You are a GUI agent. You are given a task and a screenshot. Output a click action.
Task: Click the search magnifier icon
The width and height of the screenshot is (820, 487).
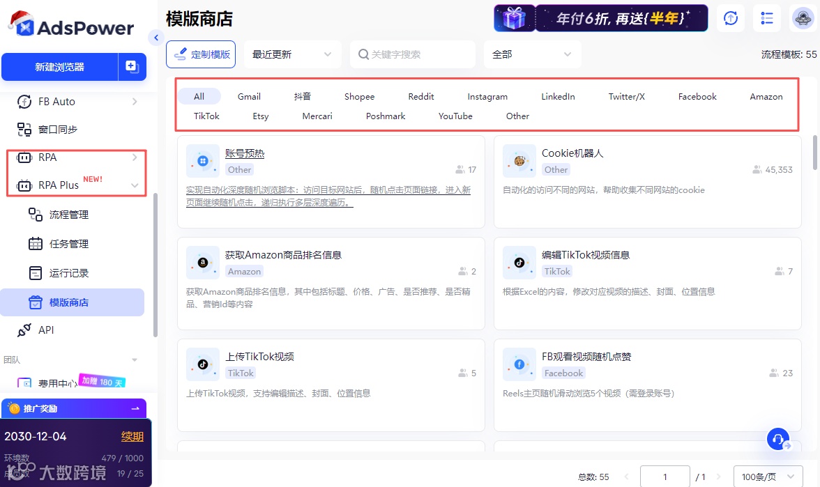click(363, 54)
